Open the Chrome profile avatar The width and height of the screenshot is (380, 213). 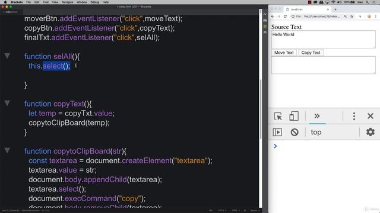pos(369,17)
